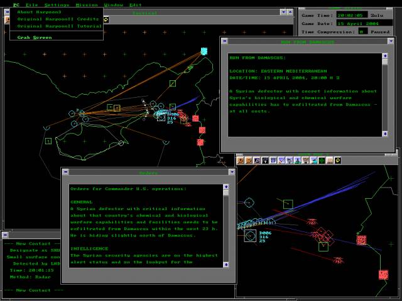402x301 pixels.
Task: Click the blue grid panel icon in the lower-right map toolbar
Action: pos(273,161)
